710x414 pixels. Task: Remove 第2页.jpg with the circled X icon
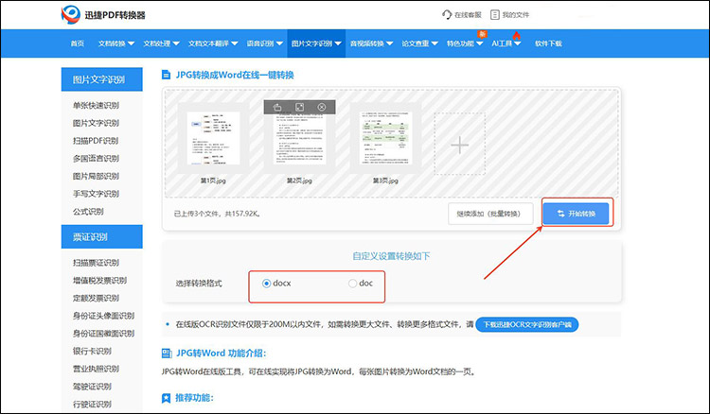pos(322,108)
